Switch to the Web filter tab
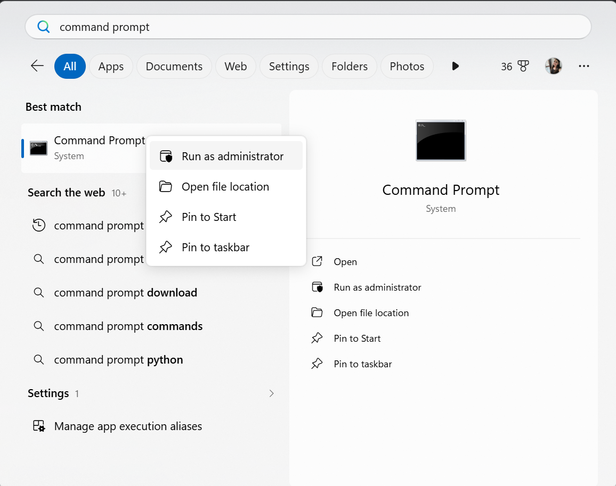 236,67
